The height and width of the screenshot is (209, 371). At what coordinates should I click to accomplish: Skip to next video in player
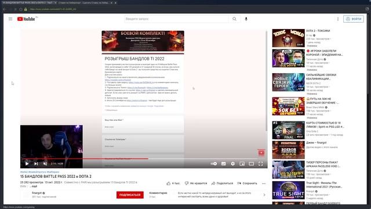point(36,164)
